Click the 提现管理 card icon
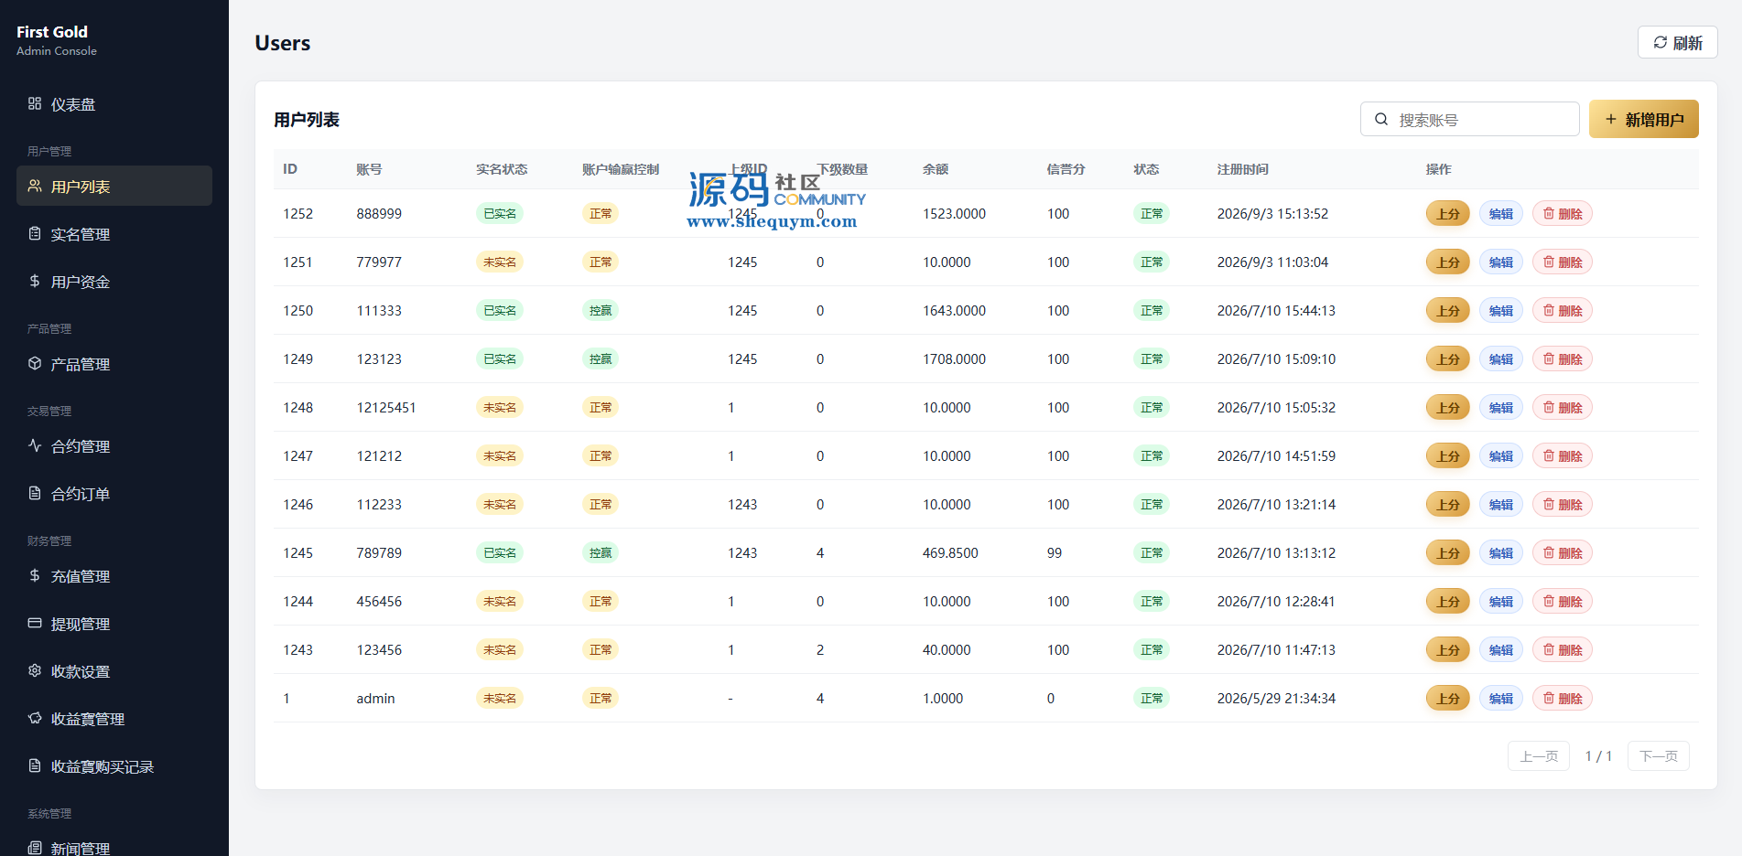This screenshot has width=1742, height=856. click(x=35, y=623)
